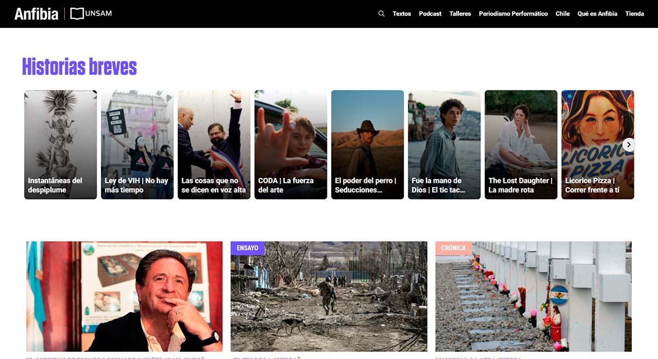Open the Tienda link
Image resolution: width=658 pixels, height=359 pixels.
[x=634, y=14]
